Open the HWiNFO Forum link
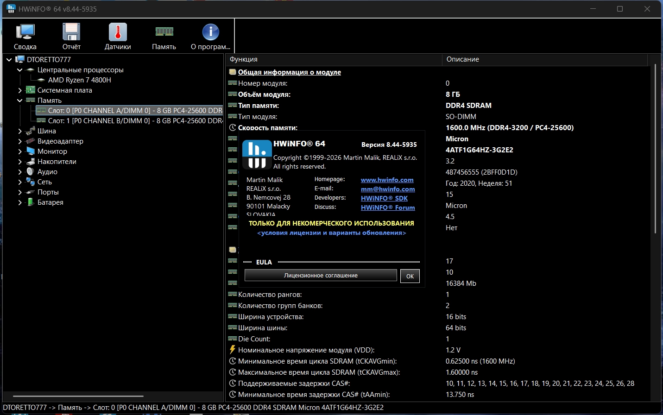The height and width of the screenshot is (415, 663). [387, 207]
